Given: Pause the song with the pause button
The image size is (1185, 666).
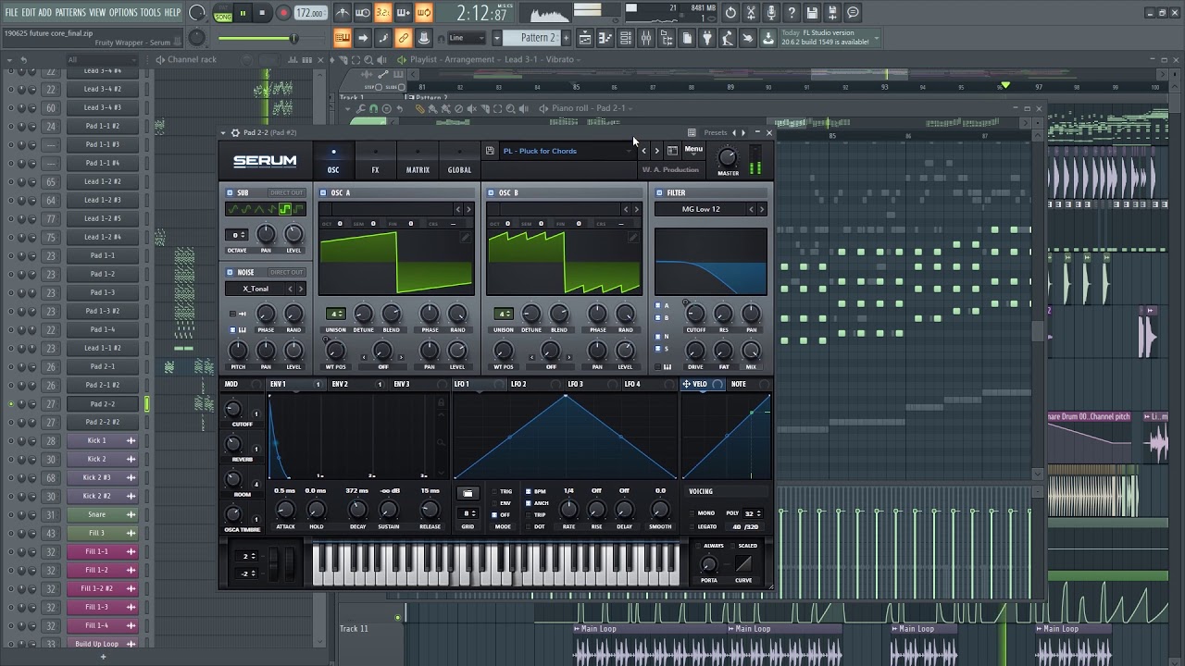Looking at the screenshot, I should (x=243, y=13).
